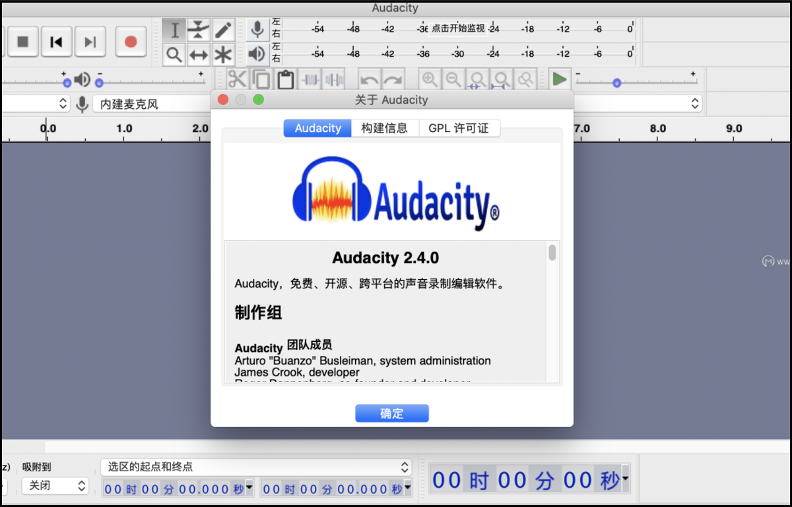Choose the Envelope tool
The image size is (792, 507).
coord(199,30)
